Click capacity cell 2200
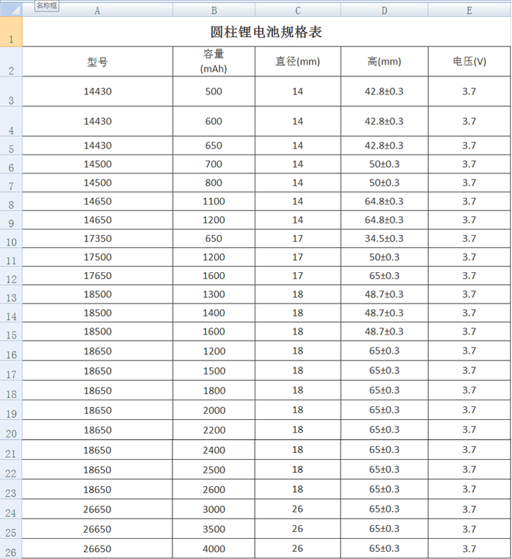Image resolution: width=512 pixels, height=559 pixels. (x=213, y=429)
